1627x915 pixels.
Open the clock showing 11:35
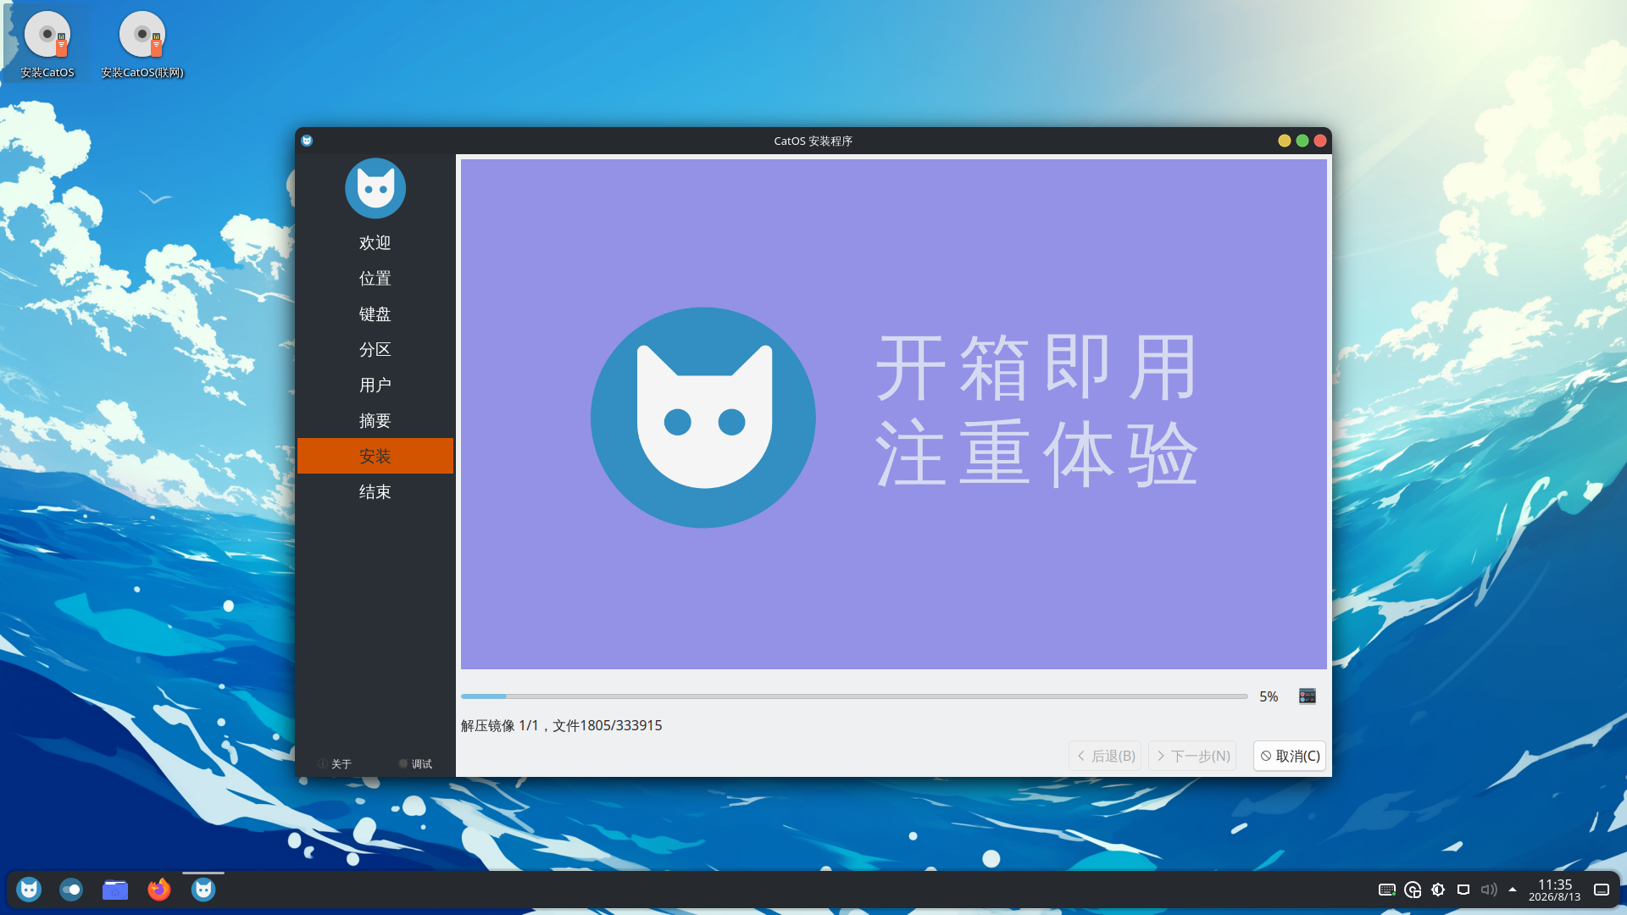pyautogui.click(x=1555, y=890)
